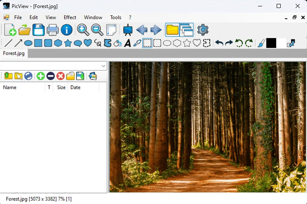307x204 pixels.
Task: Start slideshow with the easel icon
Action: coord(127,30)
